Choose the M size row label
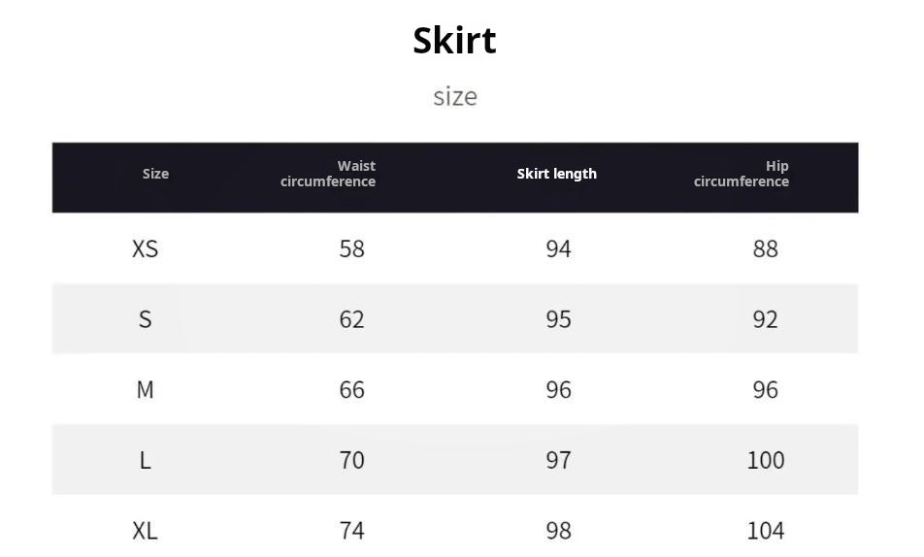924x557 pixels. tap(145, 390)
